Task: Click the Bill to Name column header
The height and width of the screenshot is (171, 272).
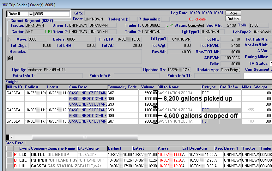Action: (179, 87)
